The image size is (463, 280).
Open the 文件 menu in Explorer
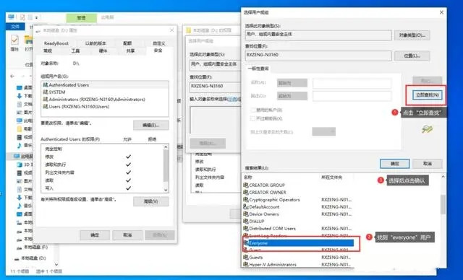point(15,27)
